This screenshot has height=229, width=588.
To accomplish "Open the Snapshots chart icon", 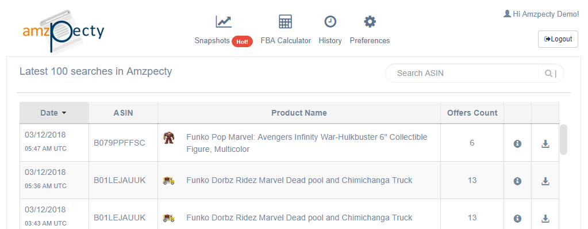I will pos(224,22).
